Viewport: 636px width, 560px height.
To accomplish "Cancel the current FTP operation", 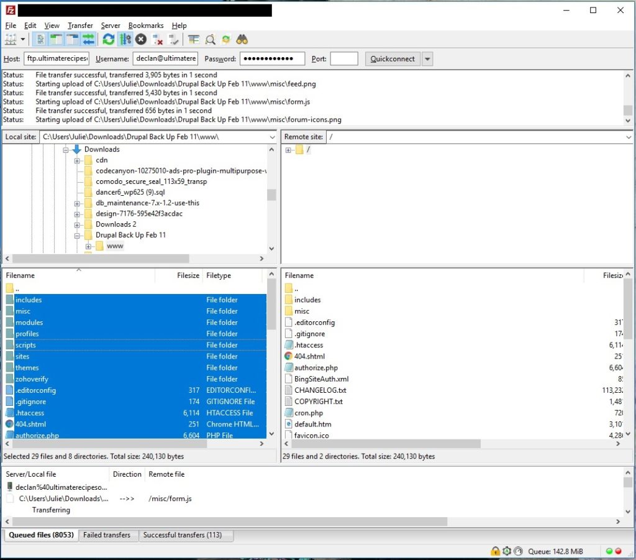I will pos(140,39).
